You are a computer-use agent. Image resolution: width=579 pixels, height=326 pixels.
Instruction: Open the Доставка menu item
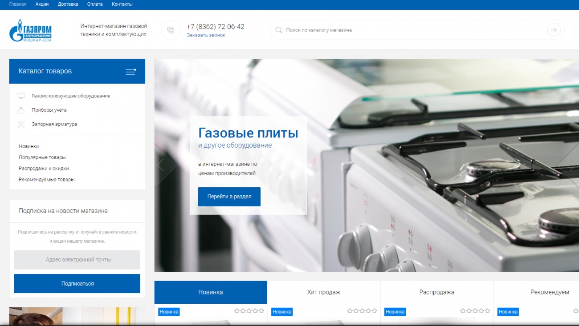point(68,4)
